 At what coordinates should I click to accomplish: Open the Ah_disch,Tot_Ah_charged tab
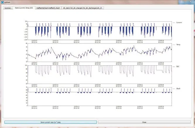(83, 8)
